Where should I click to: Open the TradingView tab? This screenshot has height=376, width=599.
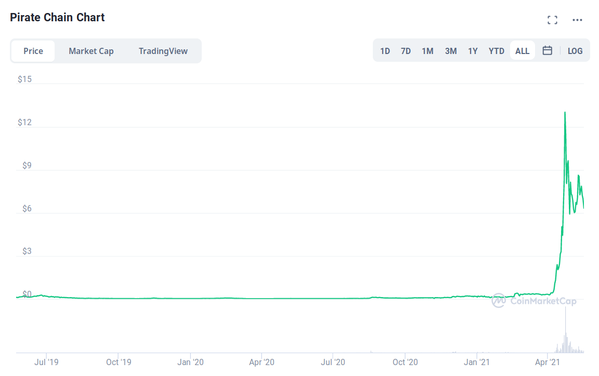(x=163, y=51)
